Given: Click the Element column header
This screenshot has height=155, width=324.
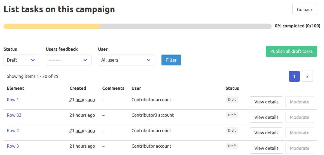Looking at the screenshot, I should 16,88.
